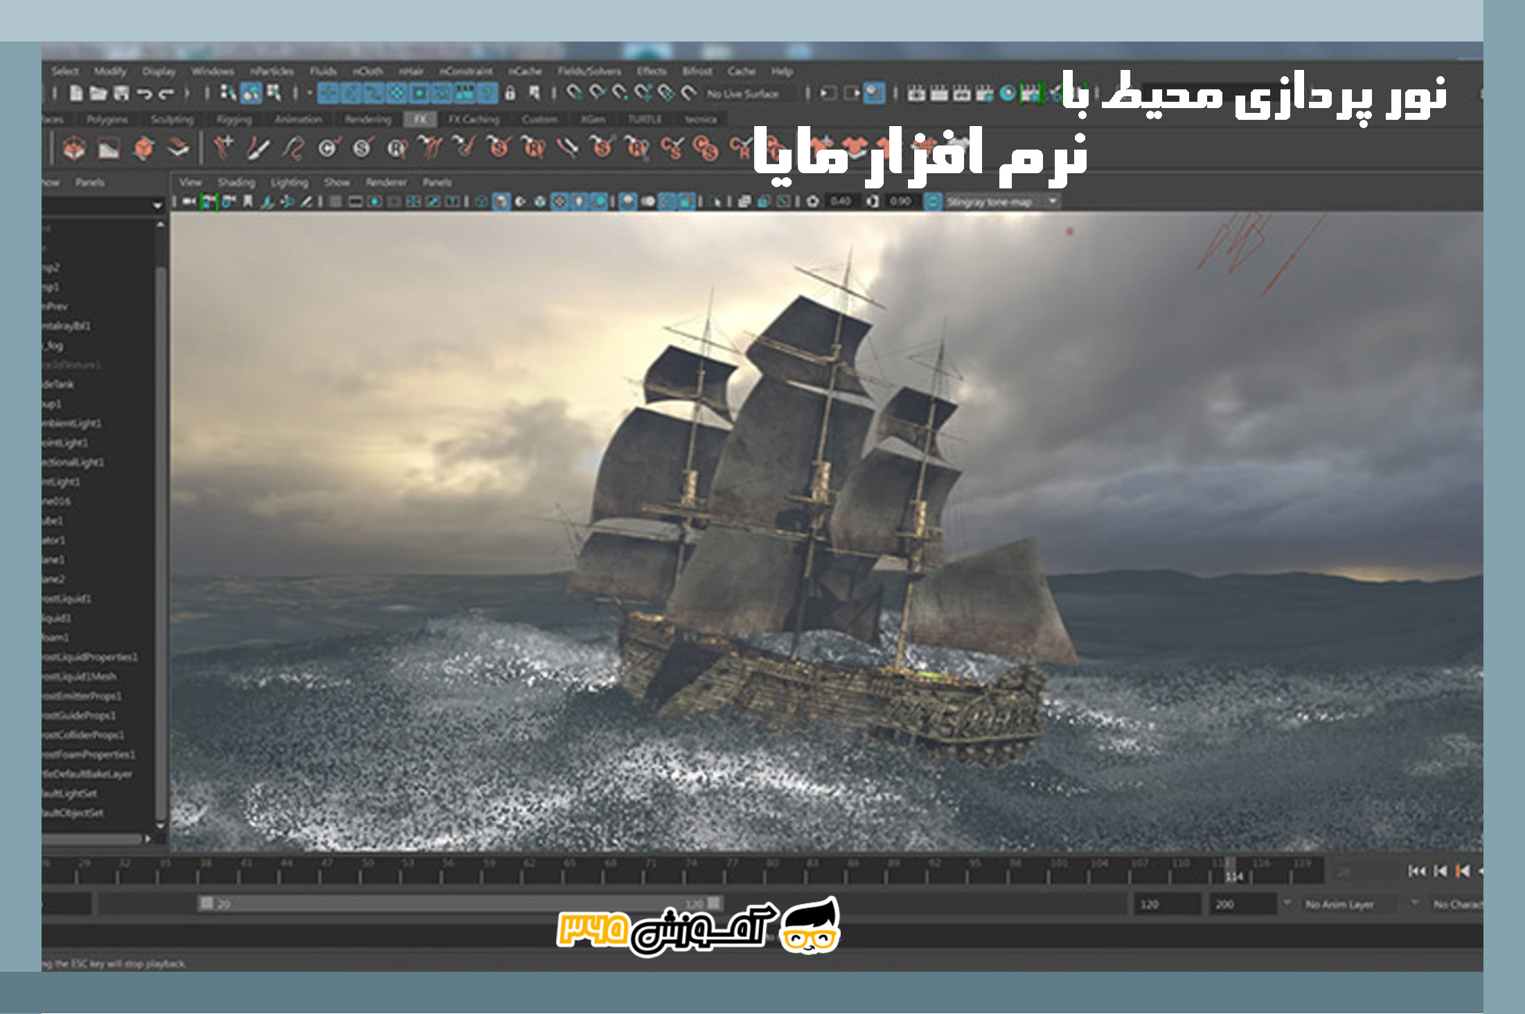The image size is (1525, 1014).
Task: Click the gamma value field showing 0.90
Action: coord(900,202)
